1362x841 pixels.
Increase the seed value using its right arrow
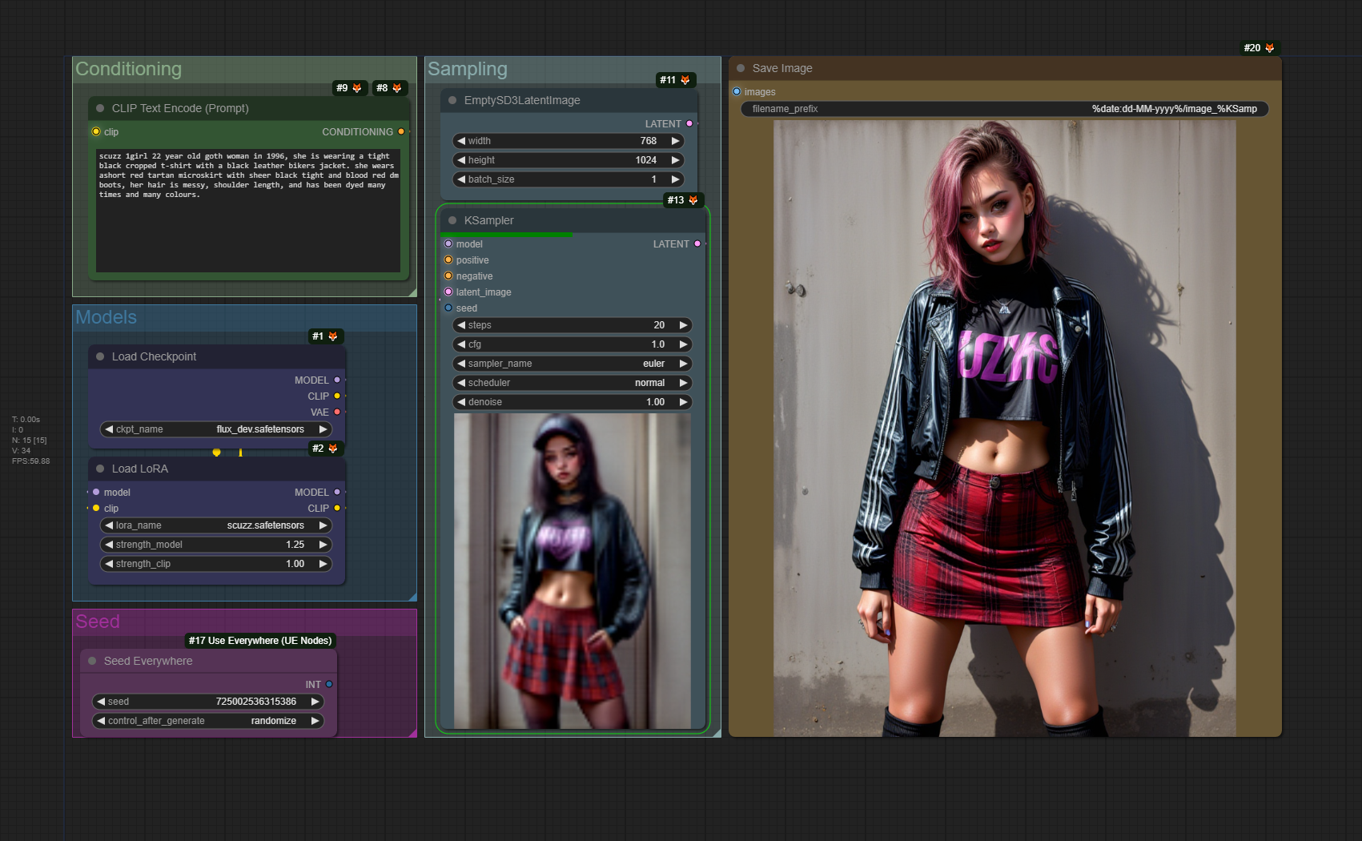315,702
